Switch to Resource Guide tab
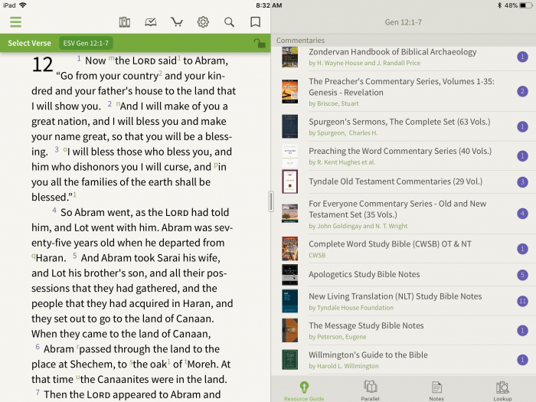 pyautogui.click(x=304, y=391)
